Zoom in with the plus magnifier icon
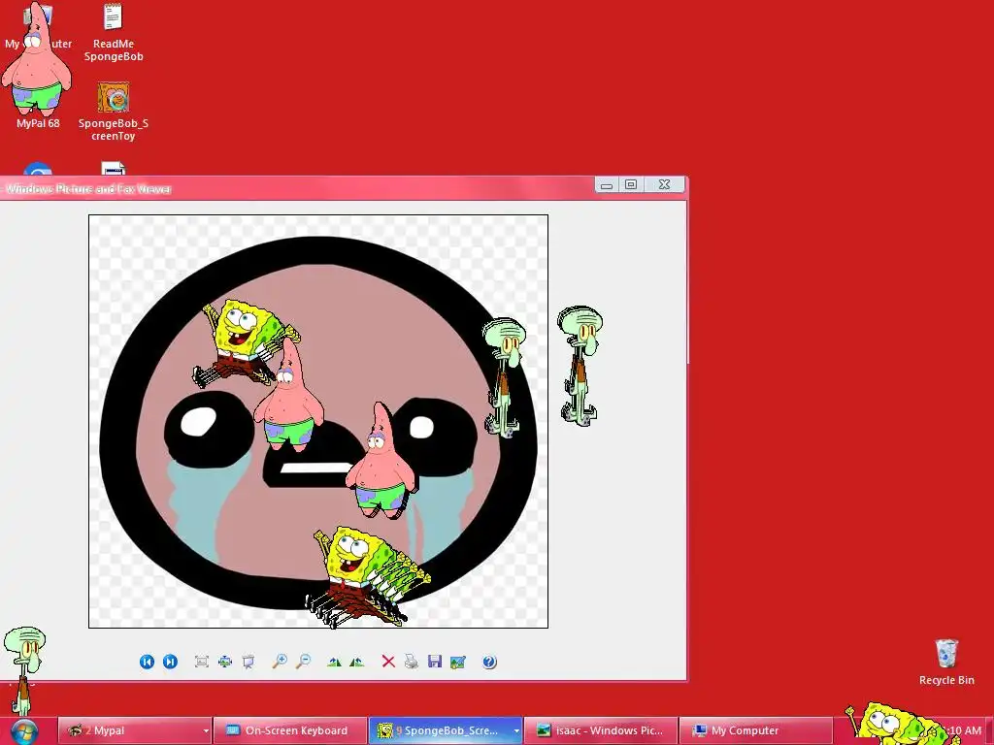Screen dimensions: 994x745 (x=280, y=662)
